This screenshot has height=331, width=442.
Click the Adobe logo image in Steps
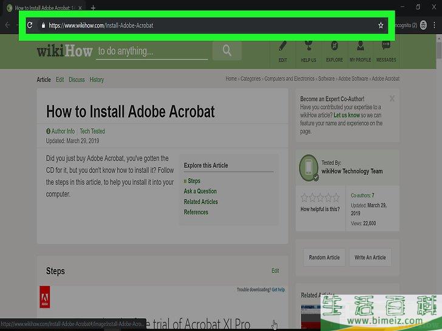pos(45,296)
